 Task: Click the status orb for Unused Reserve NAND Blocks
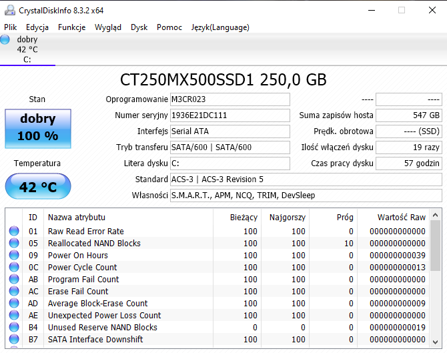click(x=14, y=327)
